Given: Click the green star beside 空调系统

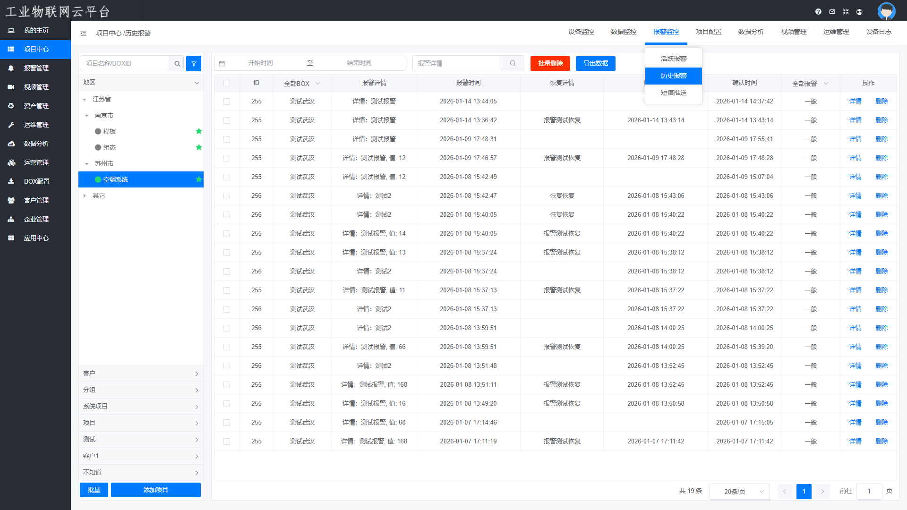Looking at the screenshot, I should (199, 179).
